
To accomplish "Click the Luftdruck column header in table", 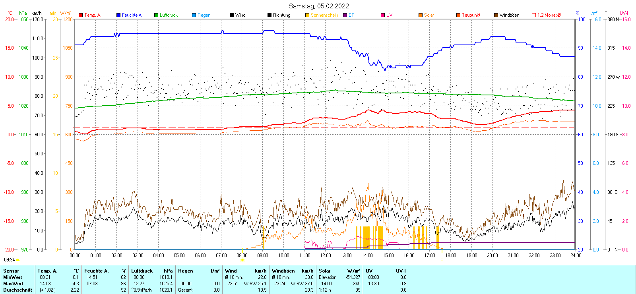I will pos(142,271).
